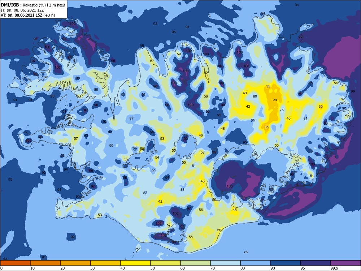Click the '10' legend scale label

32,268
